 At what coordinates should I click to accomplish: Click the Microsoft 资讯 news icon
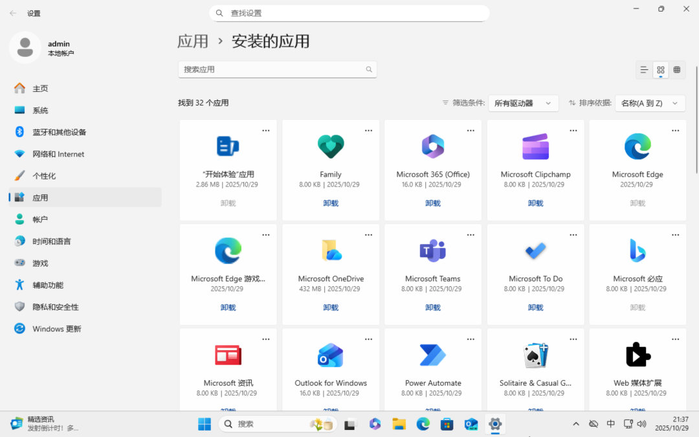pyautogui.click(x=228, y=355)
